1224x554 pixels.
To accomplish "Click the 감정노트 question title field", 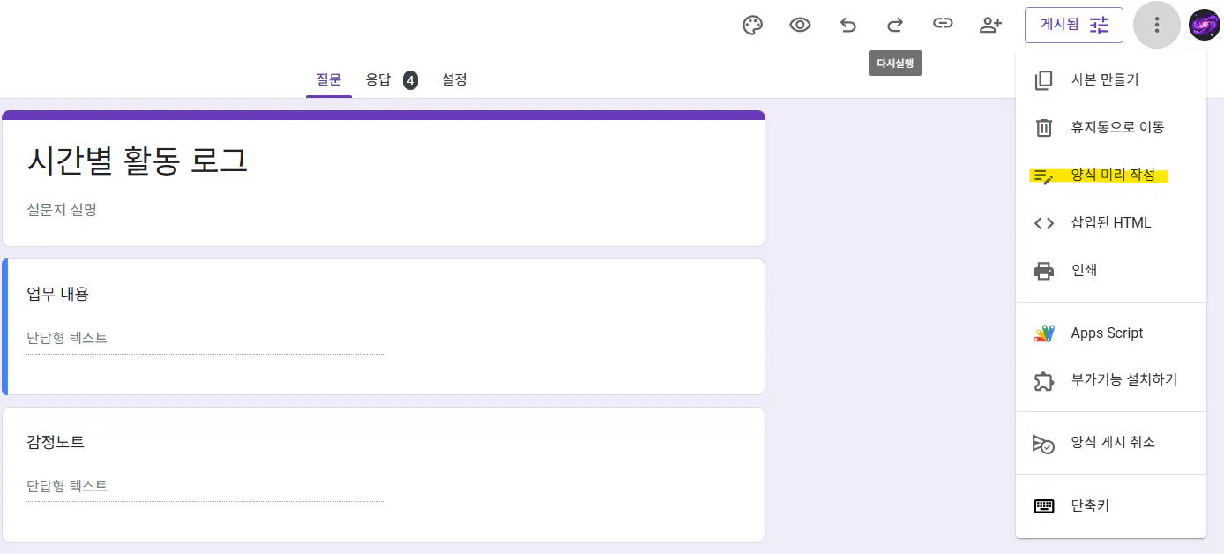I will 56,442.
